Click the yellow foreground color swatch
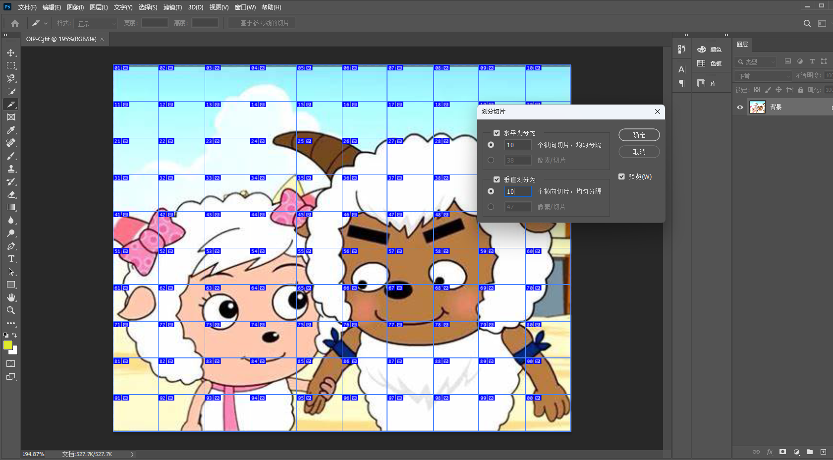 (x=7, y=345)
